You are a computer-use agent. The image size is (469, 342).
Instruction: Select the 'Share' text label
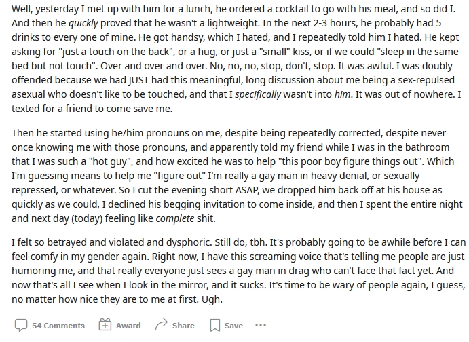tap(183, 326)
